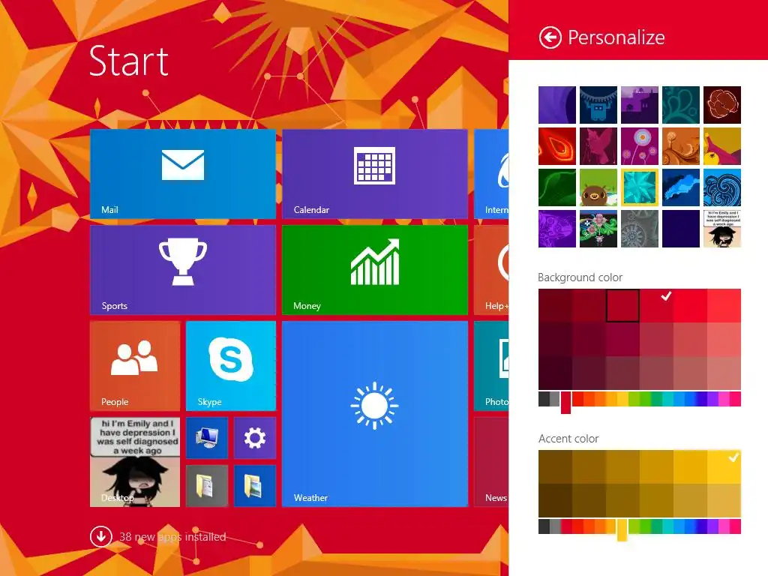
Task: Set accent hue strip to magenta
Action: pos(724,526)
